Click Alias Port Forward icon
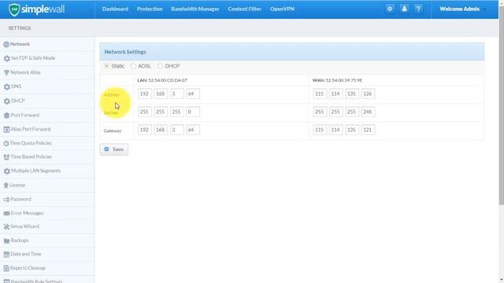The height and width of the screenshot is (283, 504). click(6, 129)
